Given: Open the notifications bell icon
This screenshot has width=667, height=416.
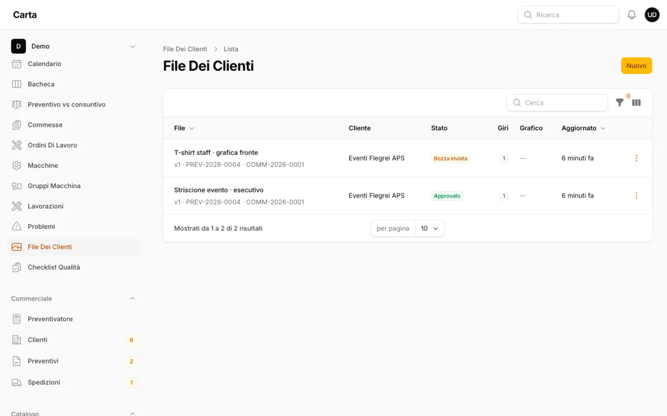Looking at the screenshot, I should [x=632, y=15].
